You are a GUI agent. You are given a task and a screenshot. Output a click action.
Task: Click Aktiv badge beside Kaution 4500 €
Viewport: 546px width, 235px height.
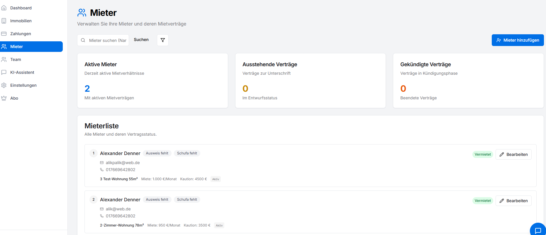click(x=216, y=179)
